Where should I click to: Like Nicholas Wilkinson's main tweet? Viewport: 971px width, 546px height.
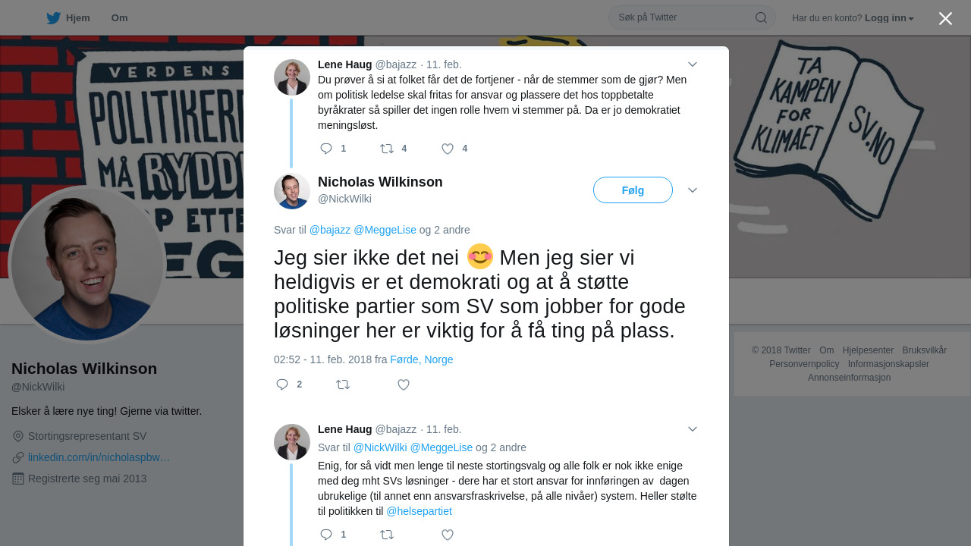pyautogui.click(x=404, y=384)
